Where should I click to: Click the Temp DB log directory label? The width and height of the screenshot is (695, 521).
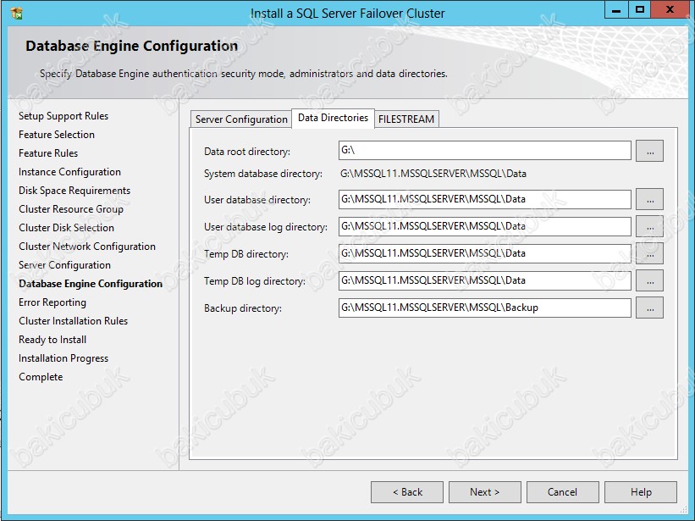(255, 281)
